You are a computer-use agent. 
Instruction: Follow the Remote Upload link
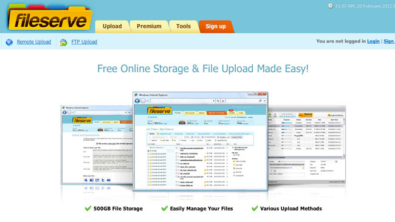click(x=34, y=42)
